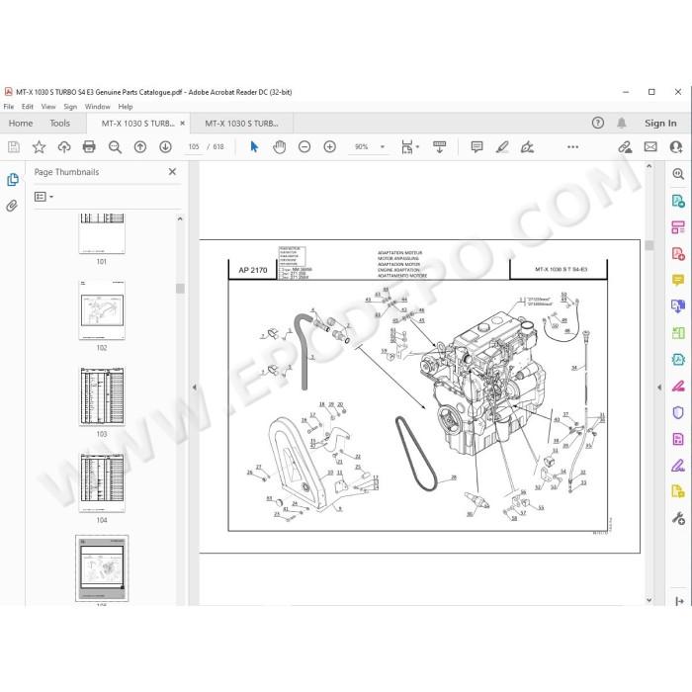Open the search tool in right pane
692x692 pixels.
tap(678, 174)
